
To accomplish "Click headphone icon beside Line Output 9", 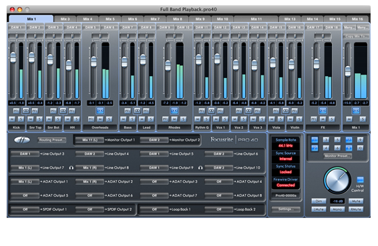I will 200,167.
